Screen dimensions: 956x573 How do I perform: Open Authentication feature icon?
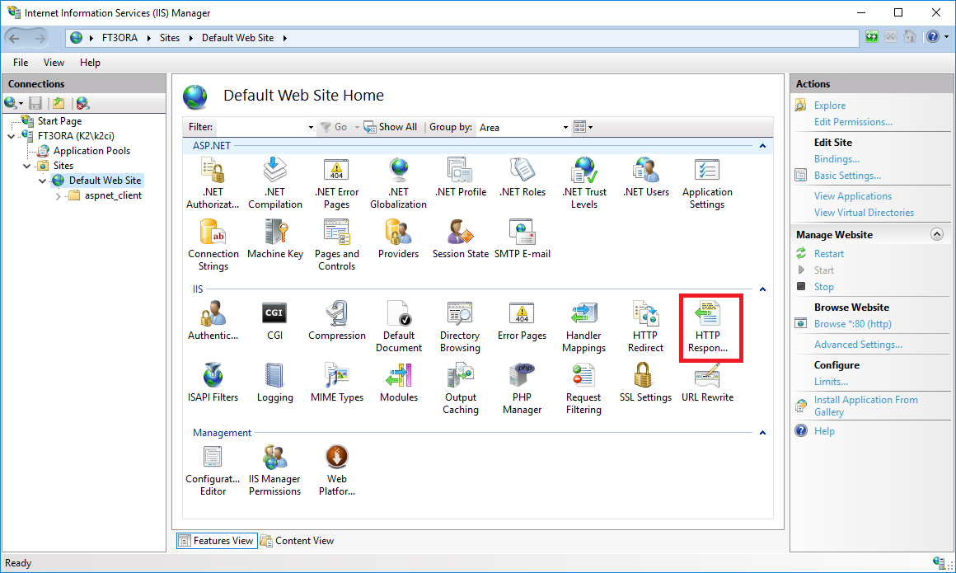coord(213,321)
